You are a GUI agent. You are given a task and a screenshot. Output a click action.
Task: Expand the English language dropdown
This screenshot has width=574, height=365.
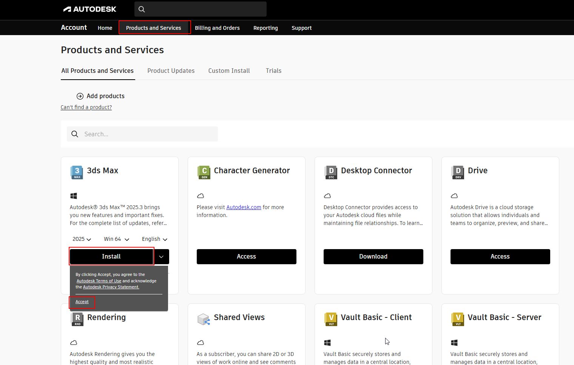154,239
